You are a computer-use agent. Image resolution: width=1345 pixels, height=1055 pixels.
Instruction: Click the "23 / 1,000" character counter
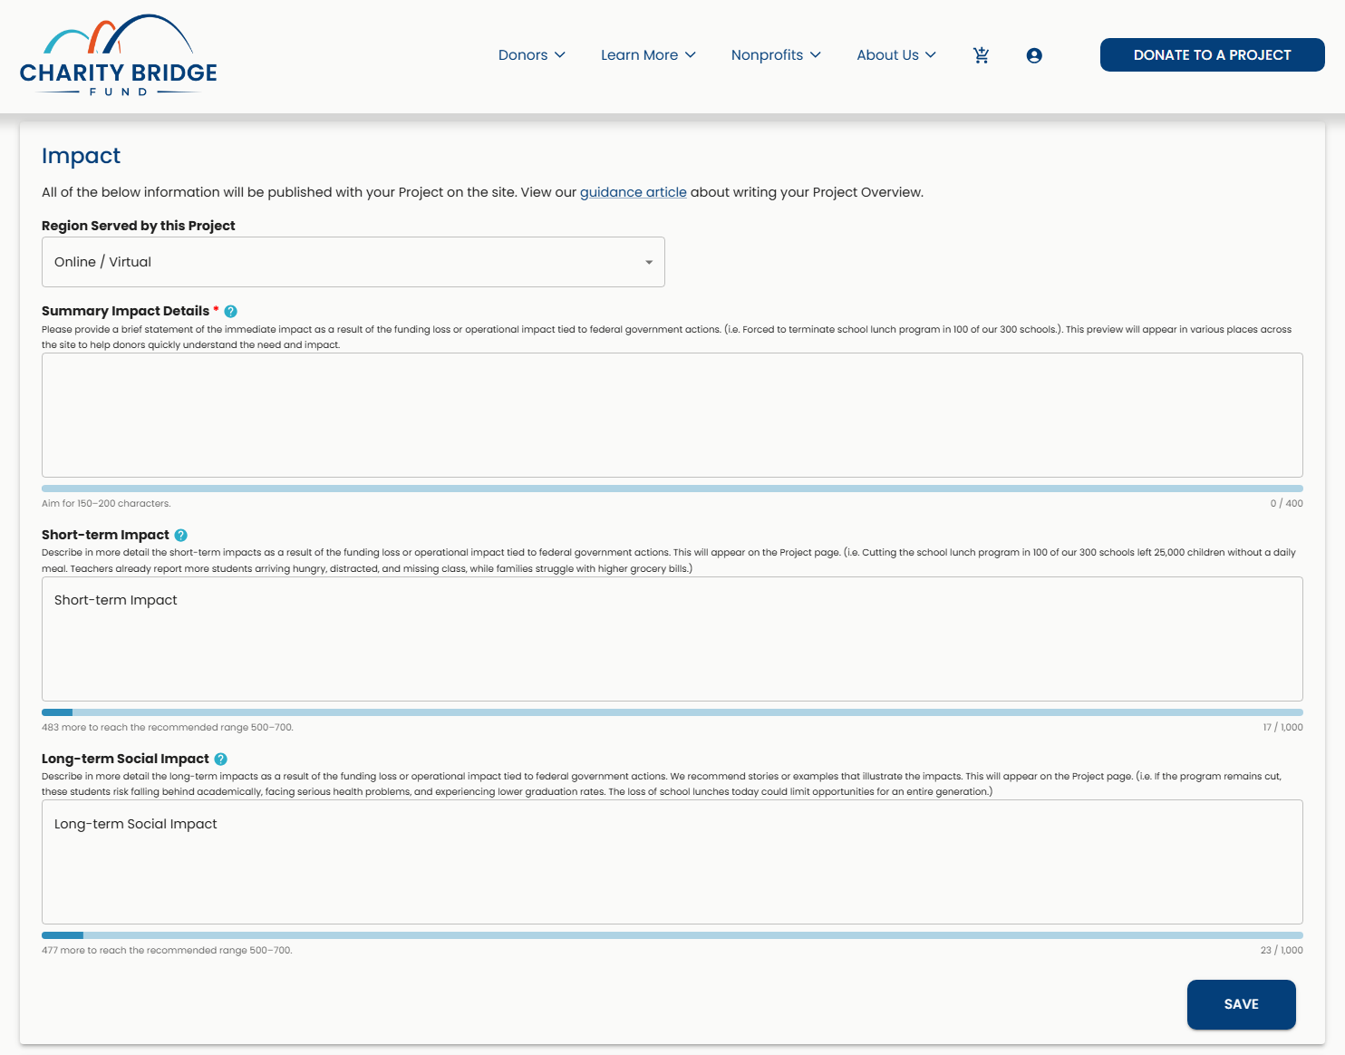click(1282, 950)
